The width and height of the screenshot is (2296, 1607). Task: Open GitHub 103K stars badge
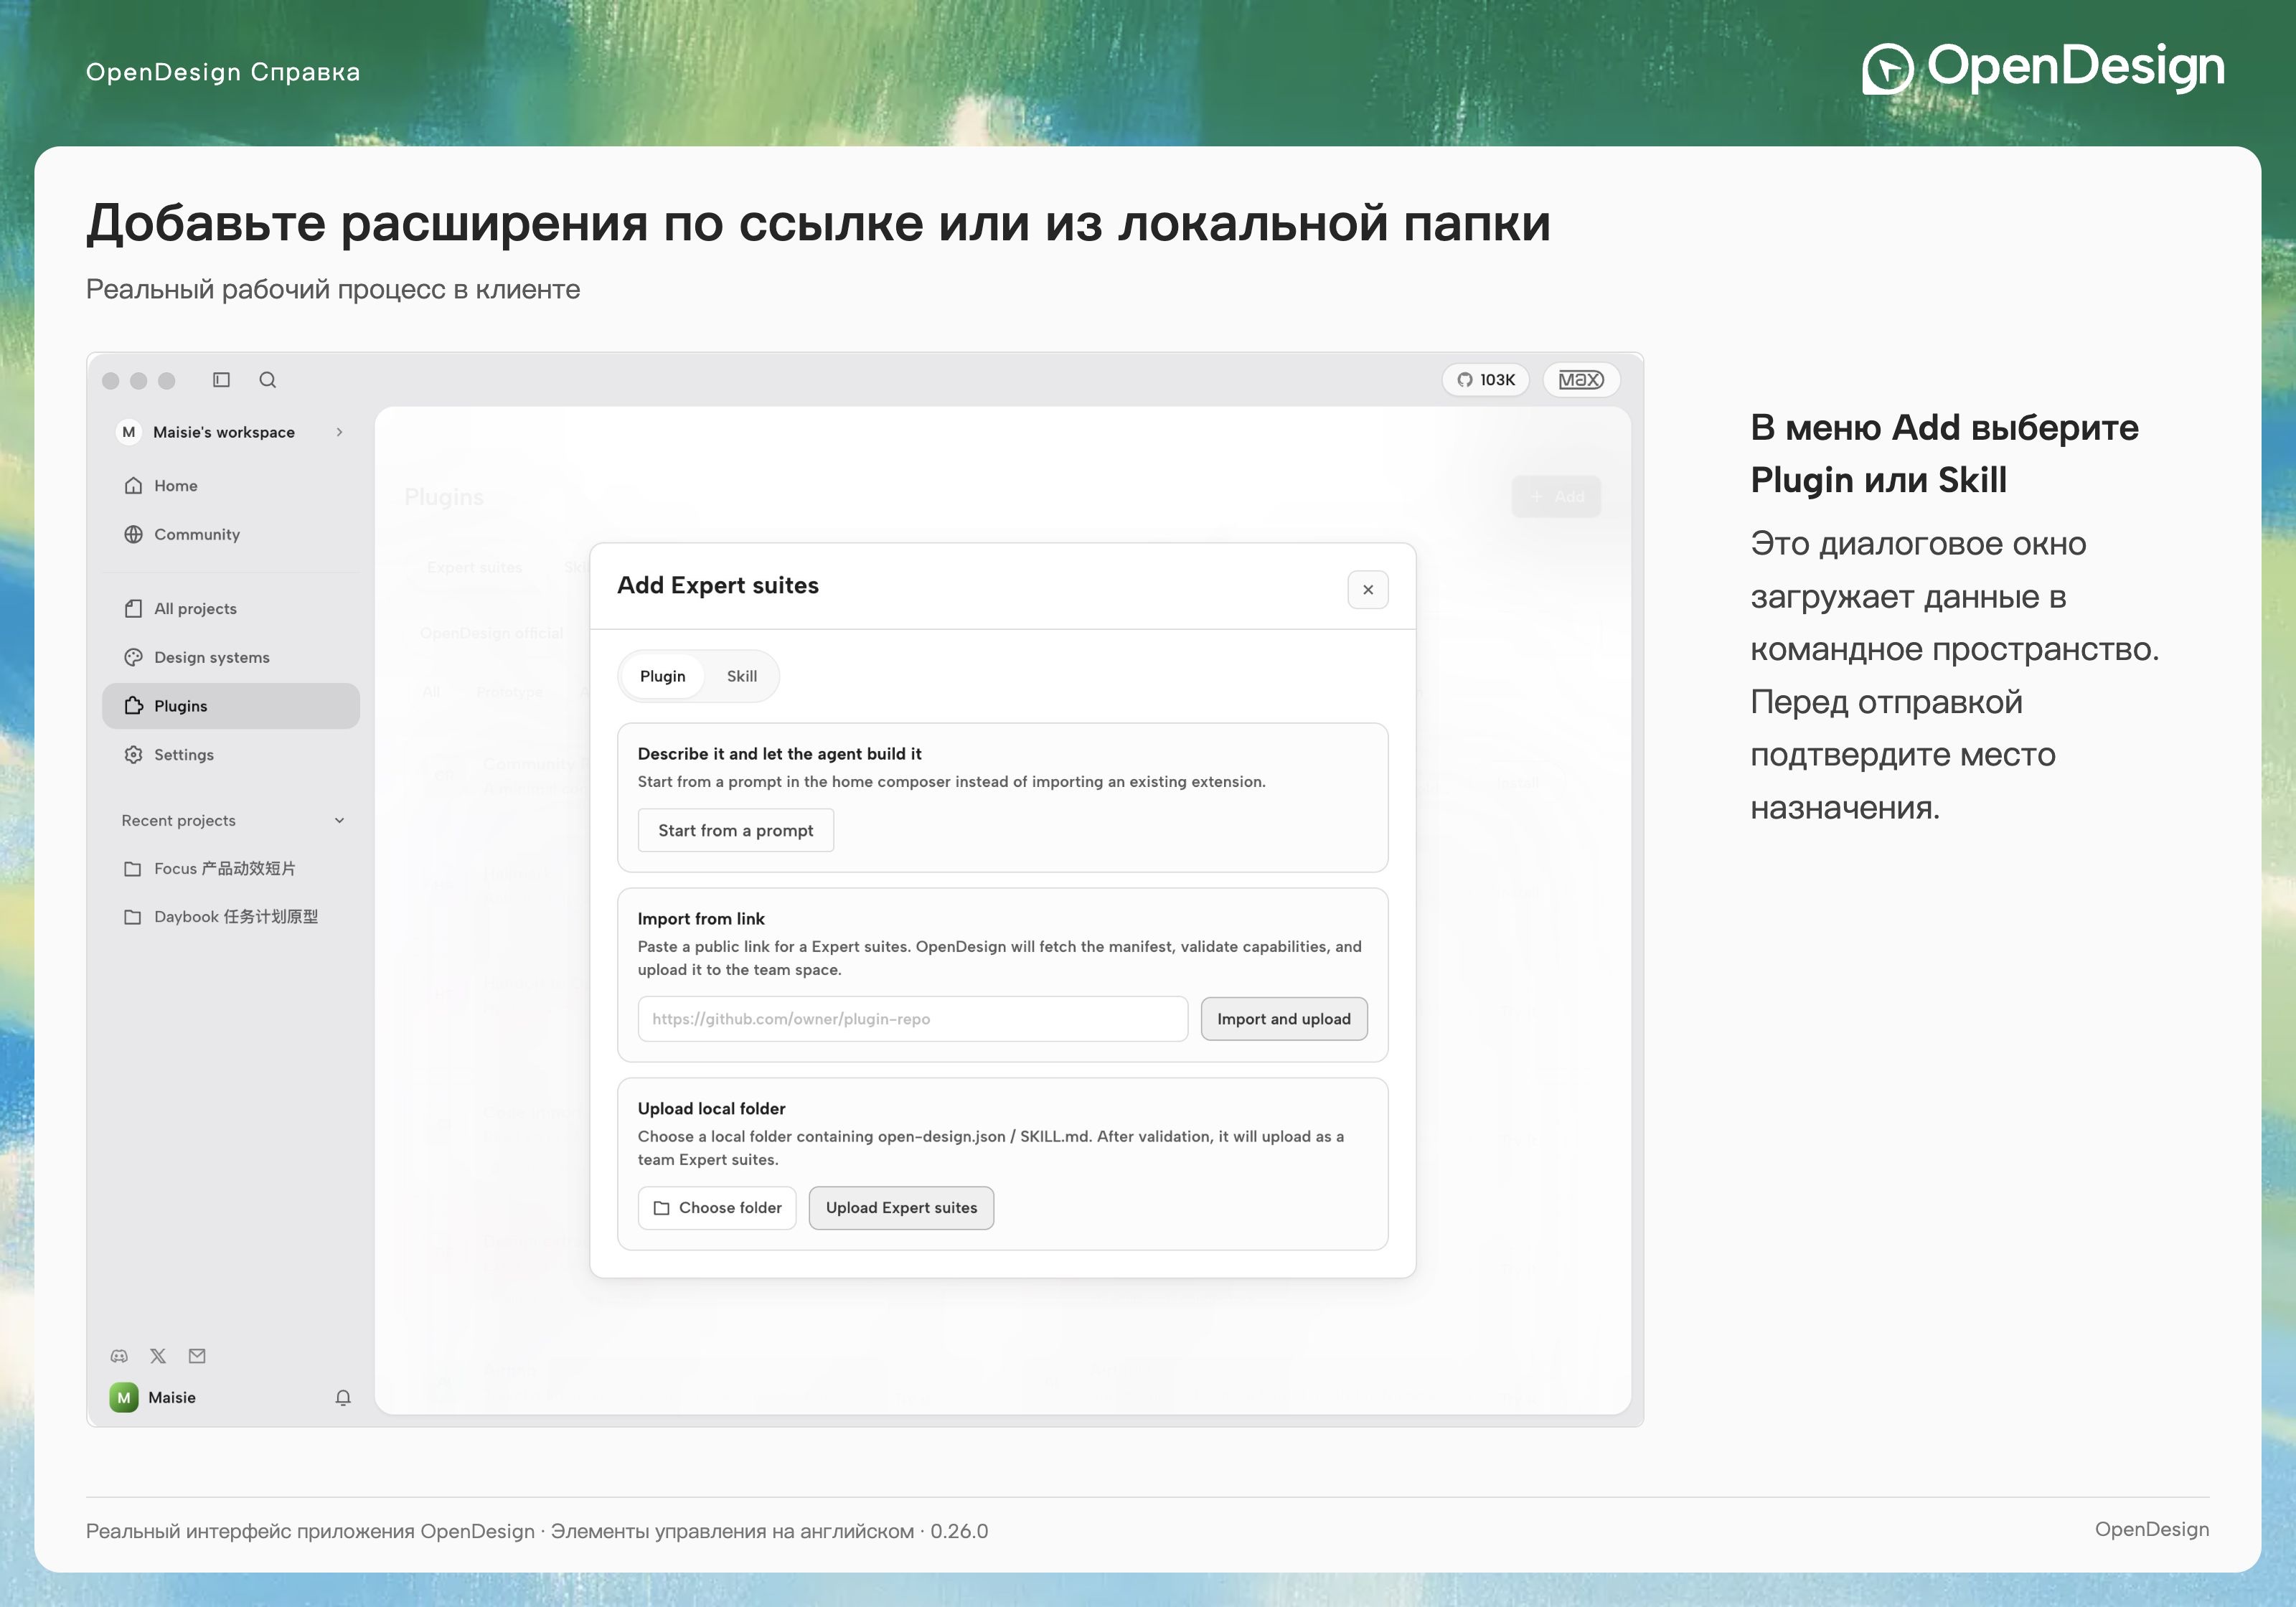[x=1485, y=380]
